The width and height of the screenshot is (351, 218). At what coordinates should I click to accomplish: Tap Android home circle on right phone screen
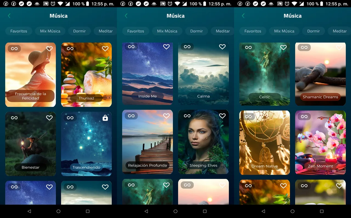[293, 211]
